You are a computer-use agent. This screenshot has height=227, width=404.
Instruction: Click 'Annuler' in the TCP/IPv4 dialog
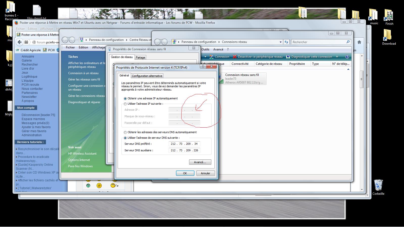point(206,173)
